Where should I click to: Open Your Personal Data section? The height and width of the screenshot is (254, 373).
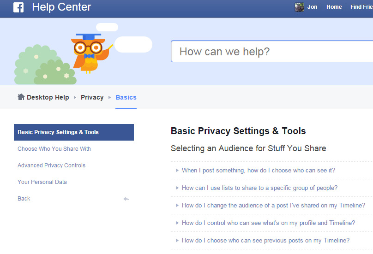(x=42, y=182)
